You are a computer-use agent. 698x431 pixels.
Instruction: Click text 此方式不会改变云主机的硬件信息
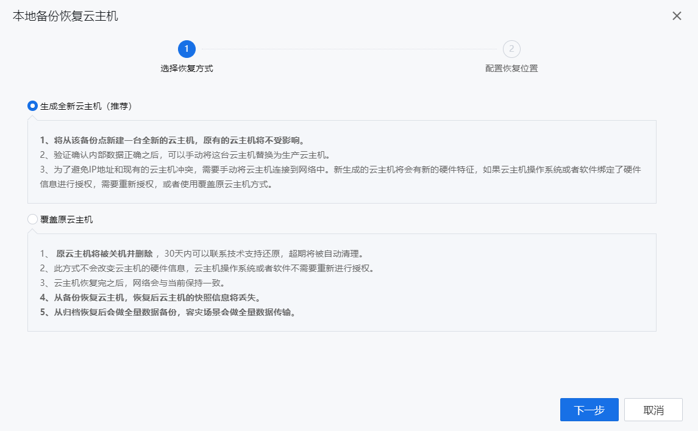pyautogui.click(x=119, y=268)
